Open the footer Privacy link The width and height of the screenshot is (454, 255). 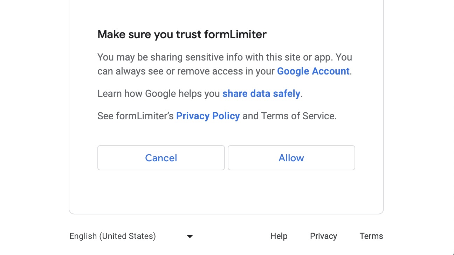tap(323, 236)
